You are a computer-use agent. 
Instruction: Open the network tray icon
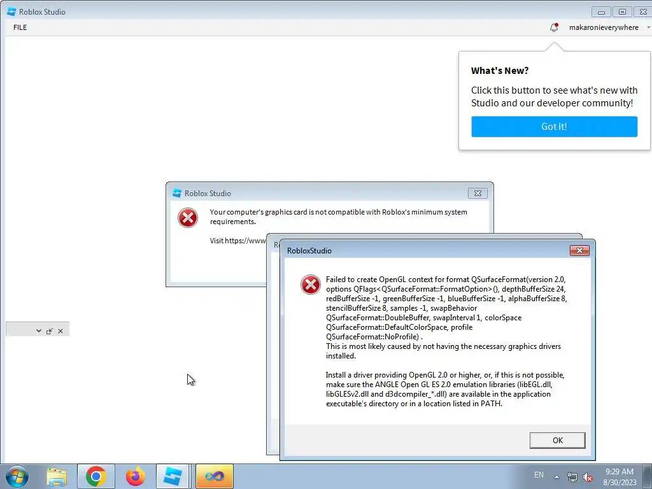572,477
